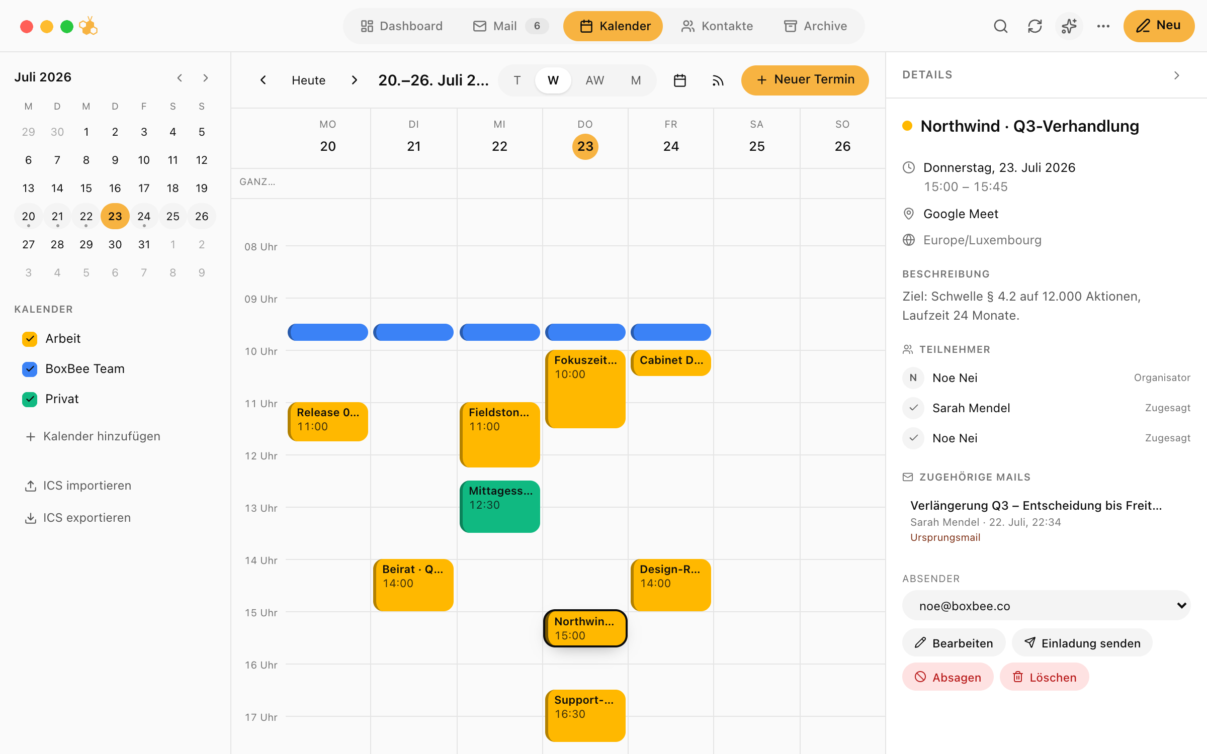1207x754 pixels.
Task: Select July 30 in mini calendar
Action: point(115,245)
